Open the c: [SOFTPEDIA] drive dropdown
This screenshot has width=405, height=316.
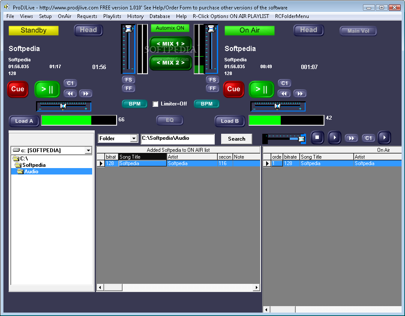(x=88, y=150)
